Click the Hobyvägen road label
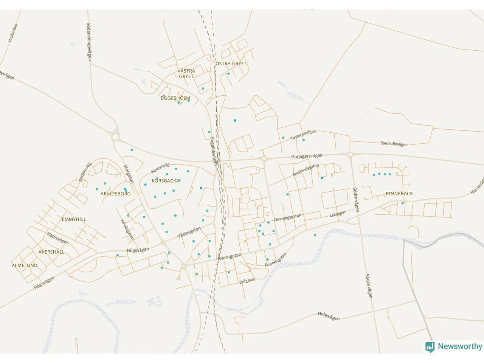 [329, 316]
